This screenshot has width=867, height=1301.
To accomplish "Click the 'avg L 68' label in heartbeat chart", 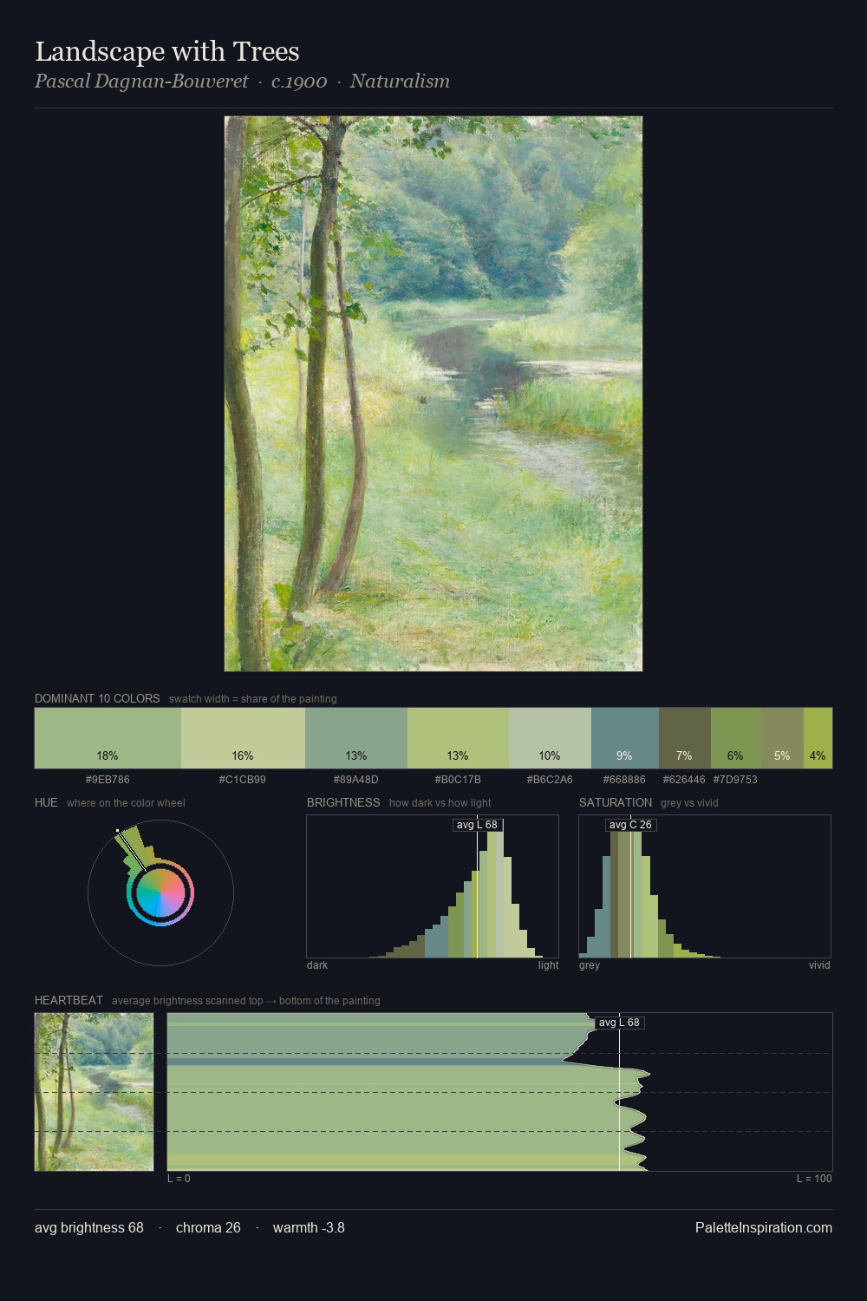I will pyautogui.click(x=619, y=1023).
